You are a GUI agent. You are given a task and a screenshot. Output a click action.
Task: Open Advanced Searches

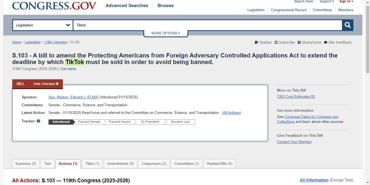127,6
